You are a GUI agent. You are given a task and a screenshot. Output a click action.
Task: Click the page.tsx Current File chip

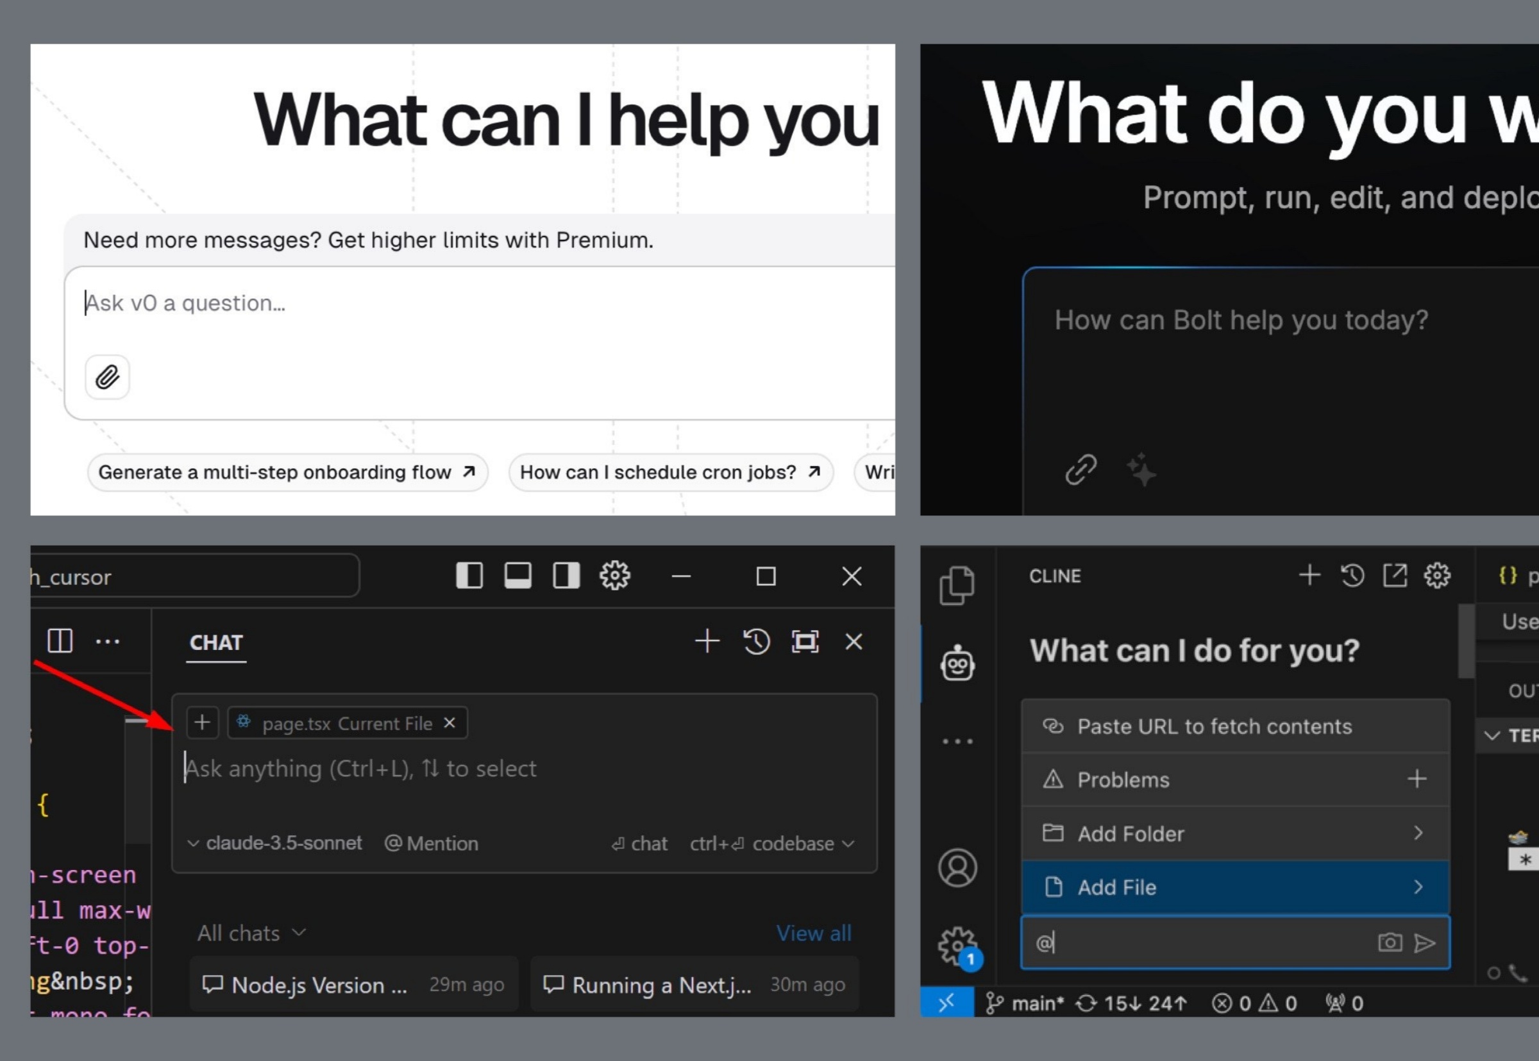pyautogui.click(x=348, y=723)
